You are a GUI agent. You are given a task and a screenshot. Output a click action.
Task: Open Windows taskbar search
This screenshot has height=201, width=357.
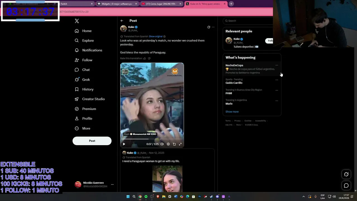pos(134,197)
